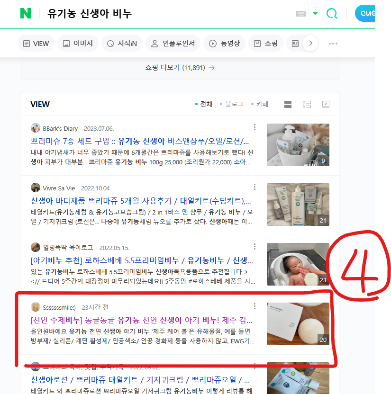Viewport: 391px width, 394px height.
Task: Click snippet starting 태열키트(유기농세럼
Action: 142,217
